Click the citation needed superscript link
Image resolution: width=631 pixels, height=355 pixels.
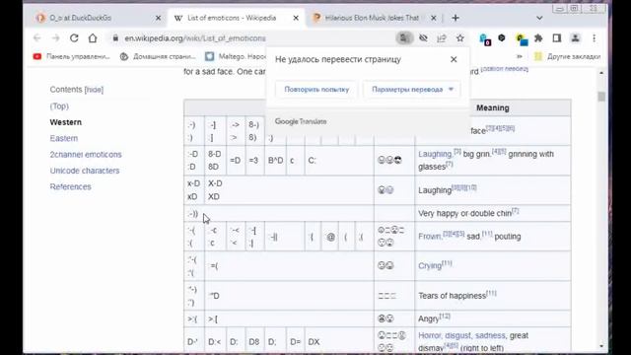[x=505, y=69]
